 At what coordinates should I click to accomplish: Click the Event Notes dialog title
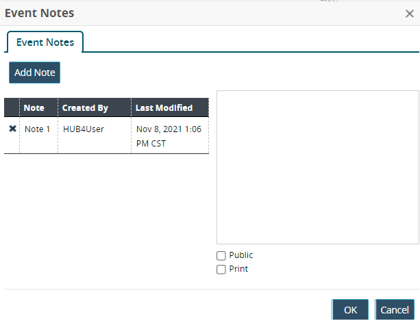click(x=40, y=13)
